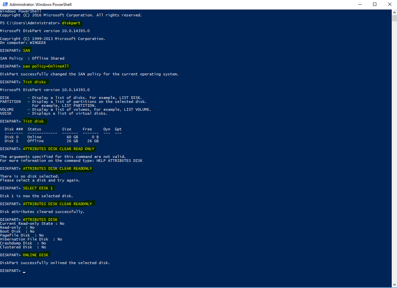Click the "SAN Policy : Offline Shared" line
Screen dimensions: 397x288
pyautogui.click(x=32, y=58)
